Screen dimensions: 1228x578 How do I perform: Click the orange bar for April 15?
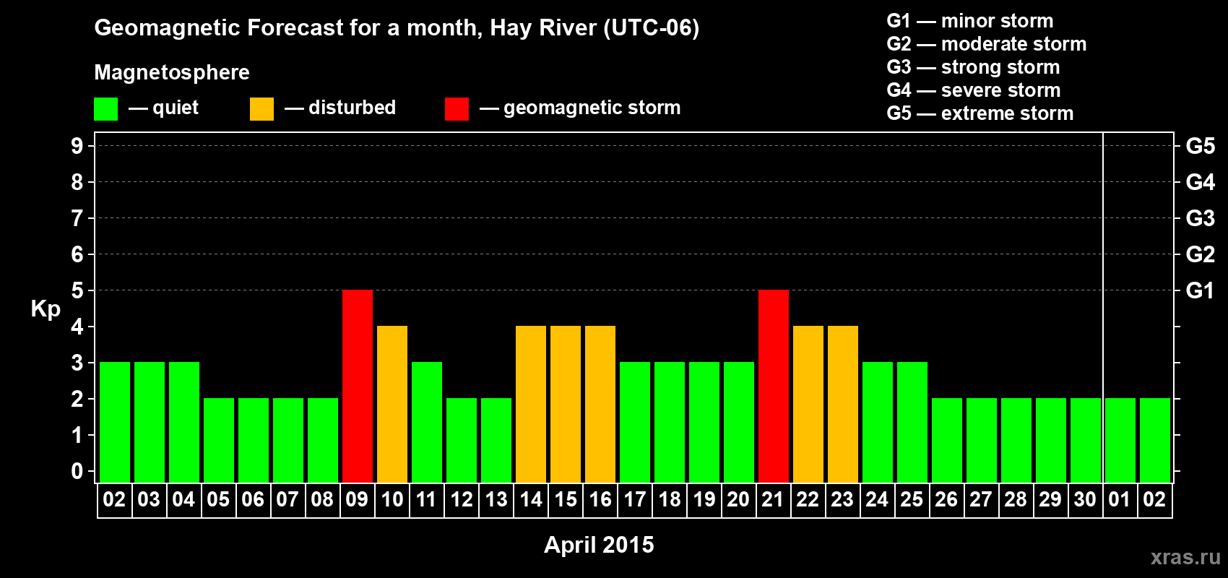click(566, 404)
